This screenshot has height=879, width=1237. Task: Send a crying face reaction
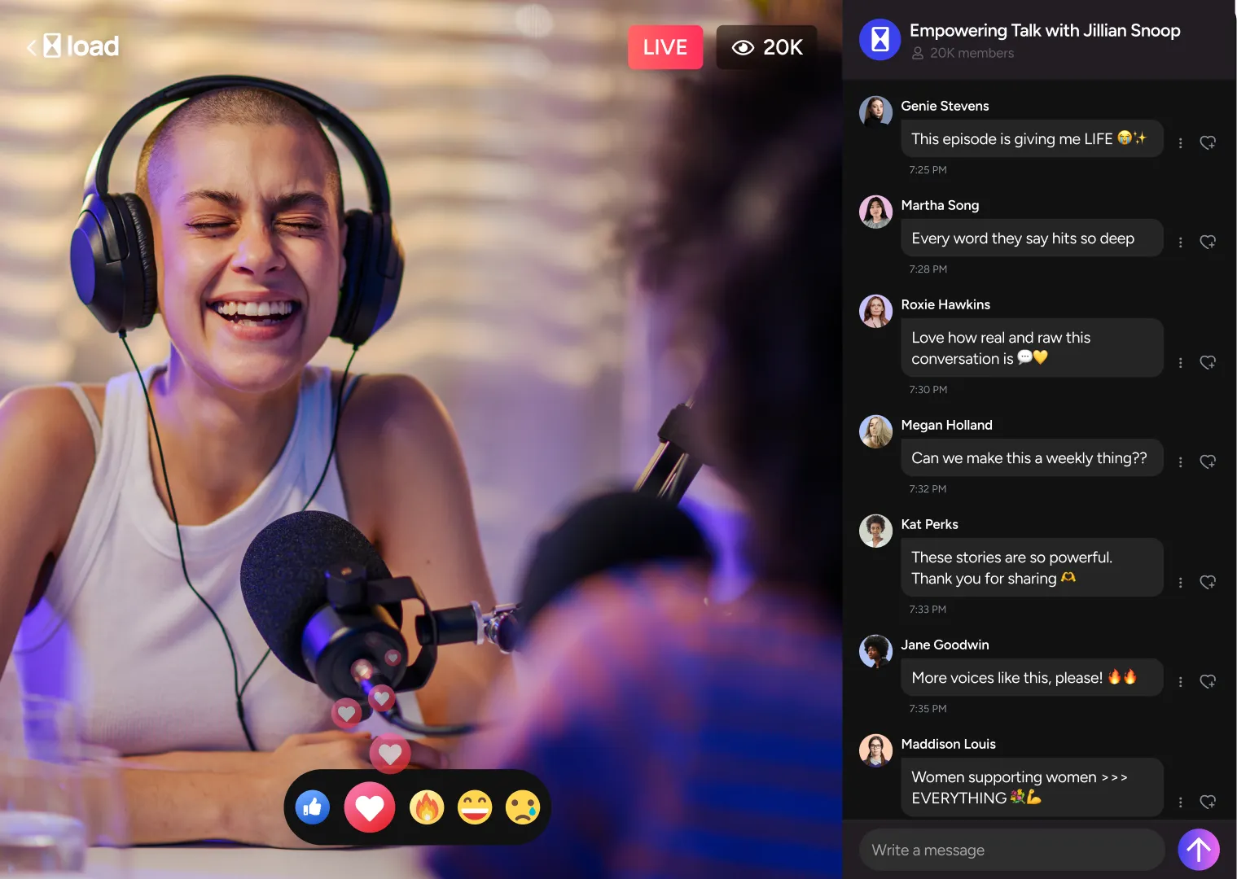pyautogui.click(x=523, y=807)
